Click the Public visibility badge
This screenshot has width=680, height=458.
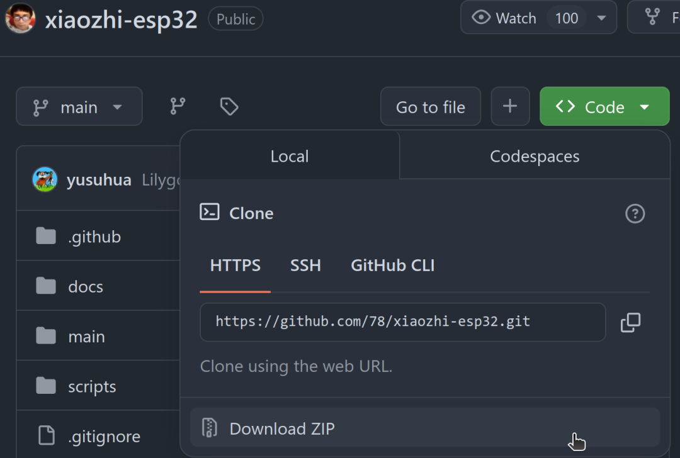pyautogui.click(x=235, y=19)
